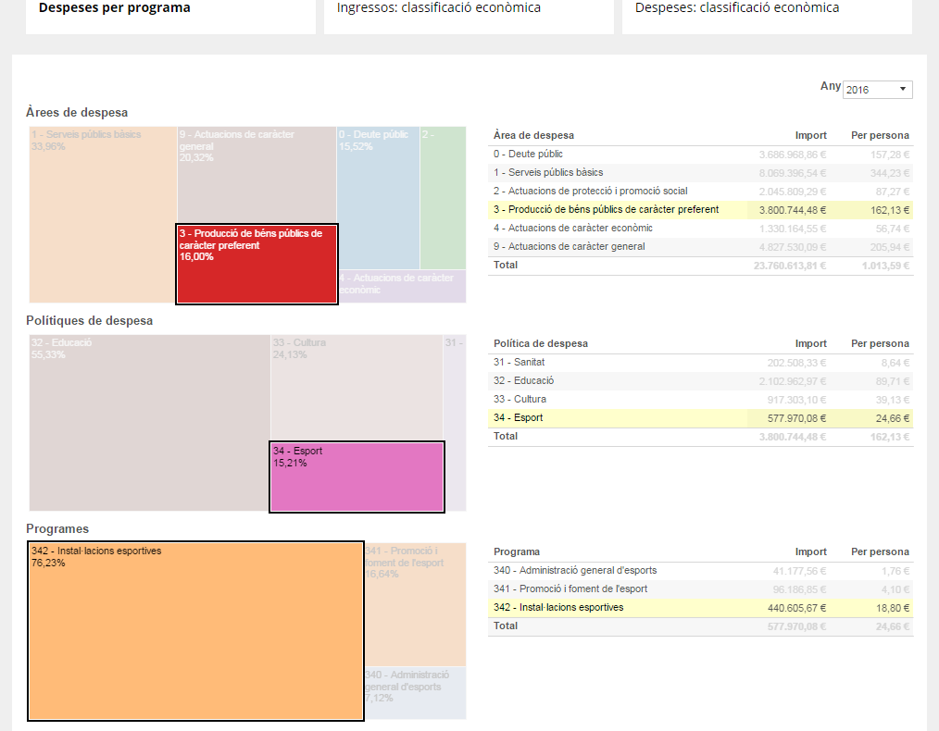Image resolution: width=939 pixels, height=731 pixels.
Task: Select the pink Esport treemap tile
Action: click(357, 477)
